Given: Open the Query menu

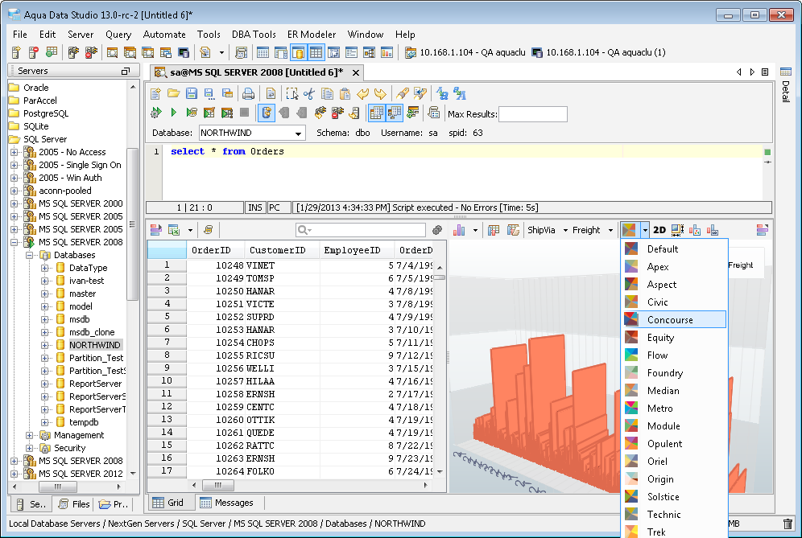Looking at the screenshot, I should tap(118, 35).
